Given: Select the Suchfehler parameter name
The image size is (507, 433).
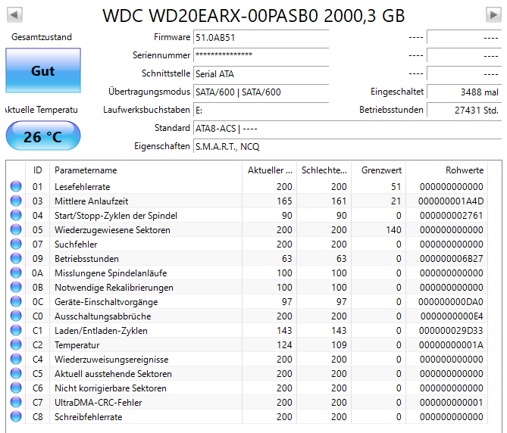Looking at the screenshot, I should 76,244.
